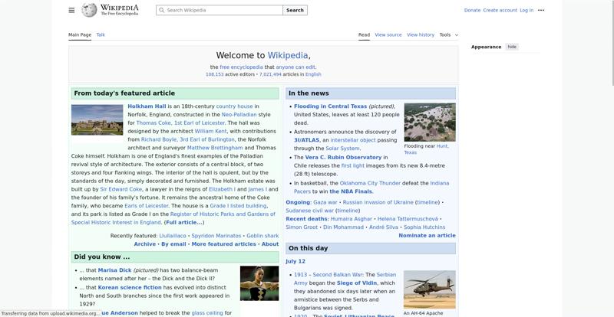Open Korean science fiction link
Viewport: 614px width, 317px height.
click(130, 288)
